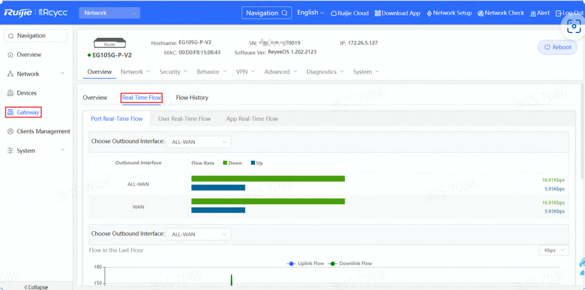Click the Ruijie Cloud icon
The image size is (585, 290).
coord(334,13)
